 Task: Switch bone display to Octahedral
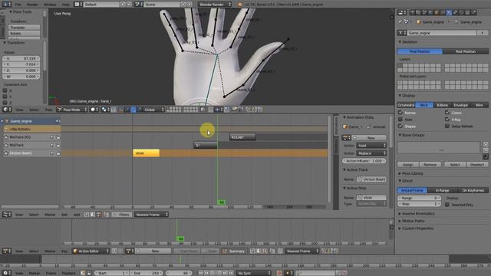pyautogui.click(x=406, y=105)
